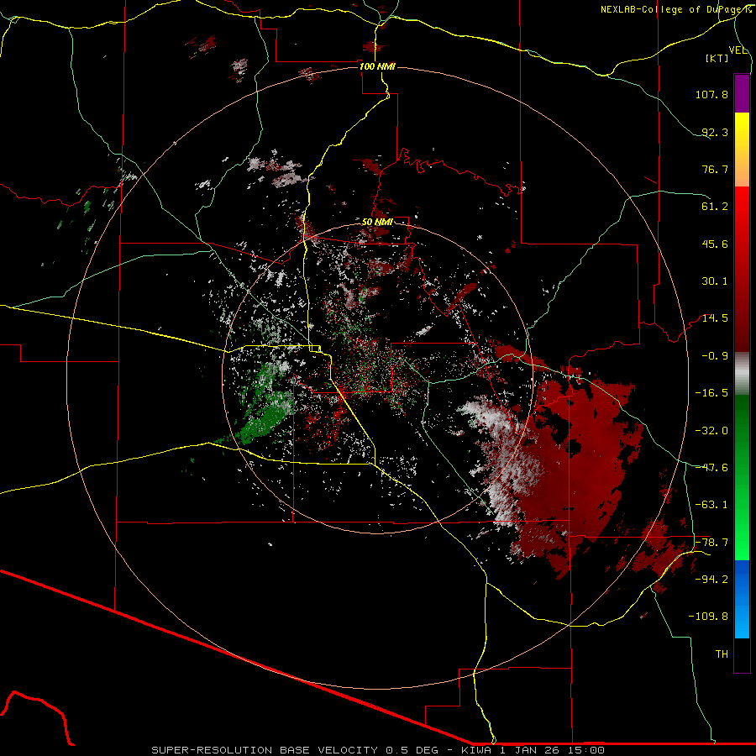The width and height of the screenshot is (756, 756).
Task: Click the 107.8 velocity scale value
Action: pyautogui.click(x=711, y=94)
